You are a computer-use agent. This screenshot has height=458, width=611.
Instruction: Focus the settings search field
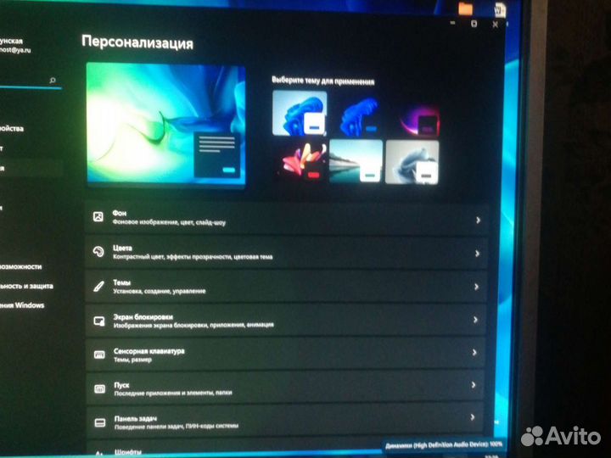coord(31,81)
